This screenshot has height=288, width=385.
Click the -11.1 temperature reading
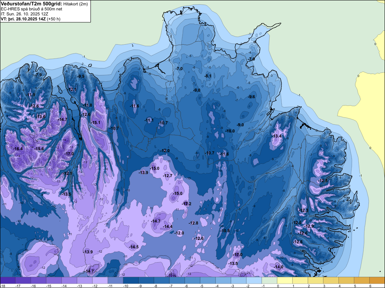(149, 120)
